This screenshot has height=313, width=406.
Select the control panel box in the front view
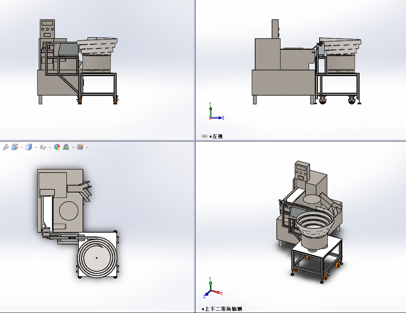(47, 29)
